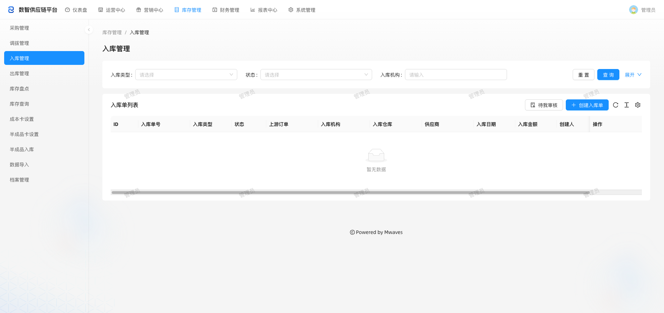Go to 调拨管理 in sidebar
The image size is (664, 313).
(44, 43)
